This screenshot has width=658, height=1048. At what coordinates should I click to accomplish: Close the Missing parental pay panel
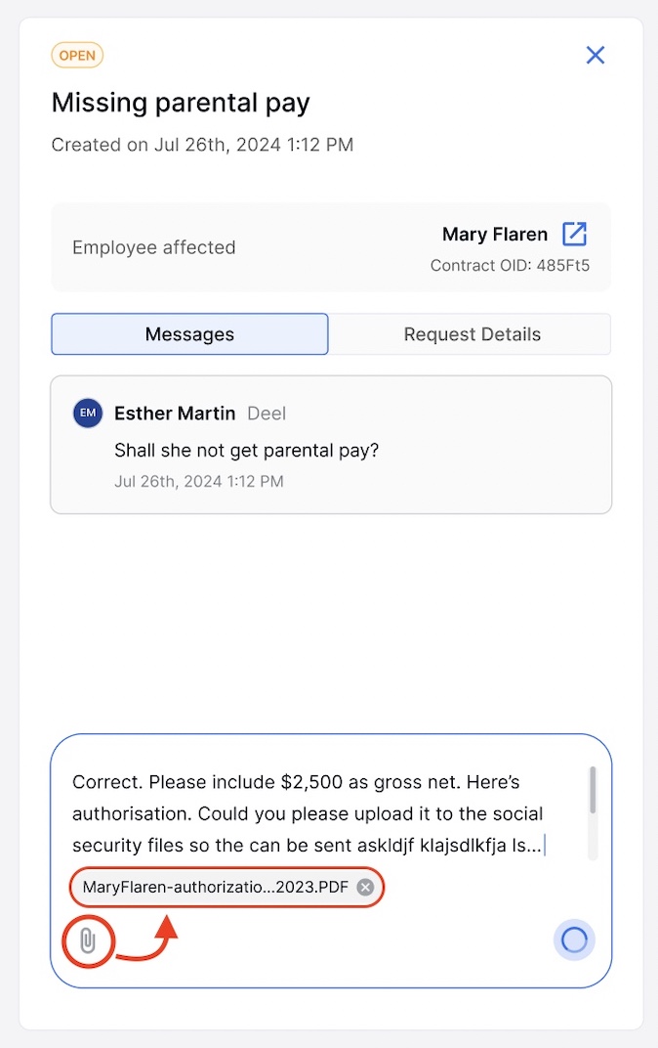(596, 55)
